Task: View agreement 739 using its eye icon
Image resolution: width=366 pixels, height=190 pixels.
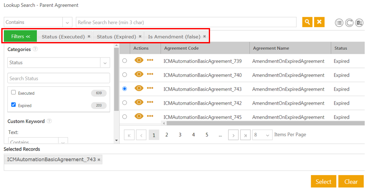Action: 139,61
